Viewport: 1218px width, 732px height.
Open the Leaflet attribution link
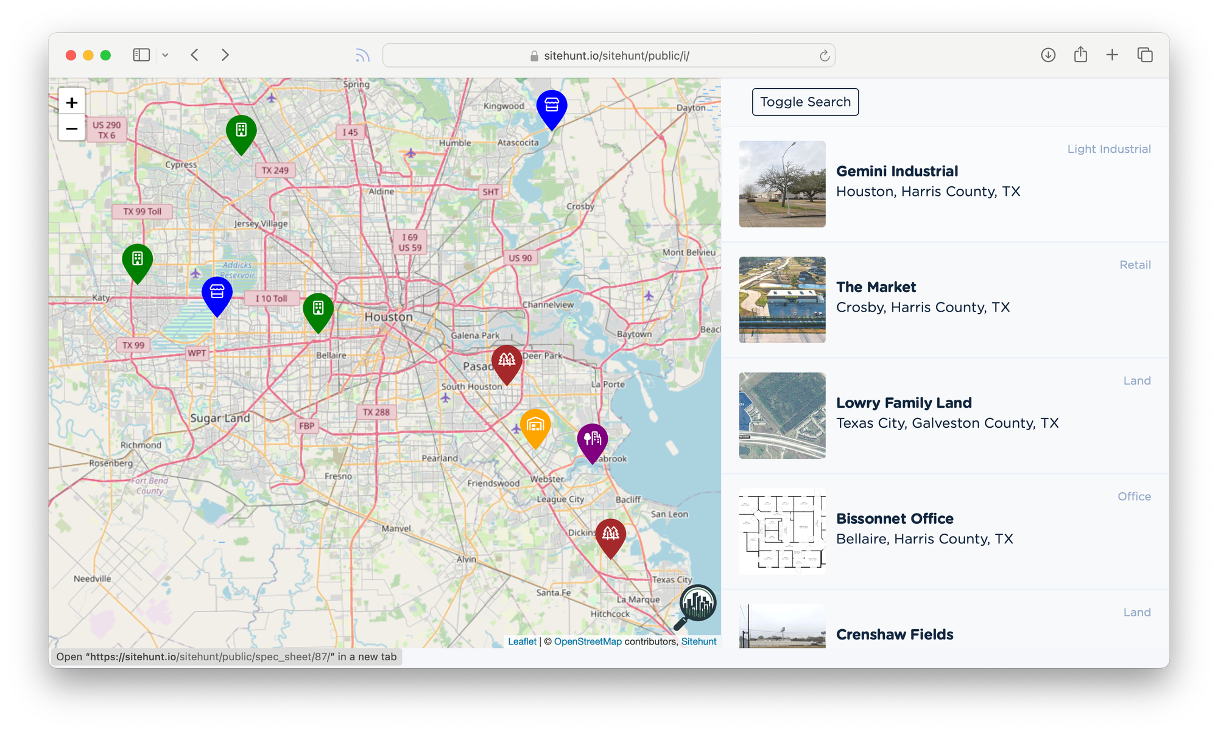point(522,641)
